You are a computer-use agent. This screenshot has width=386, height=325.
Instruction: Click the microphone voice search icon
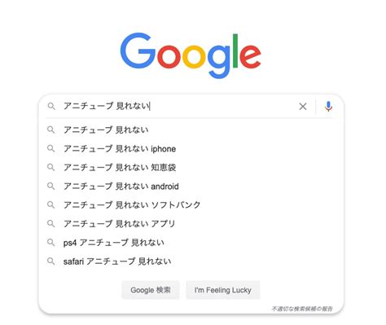click(x=328, y=107)
